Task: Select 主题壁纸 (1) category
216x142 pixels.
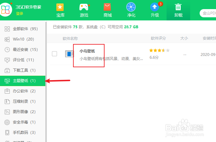Action: (x=23, y=81)
